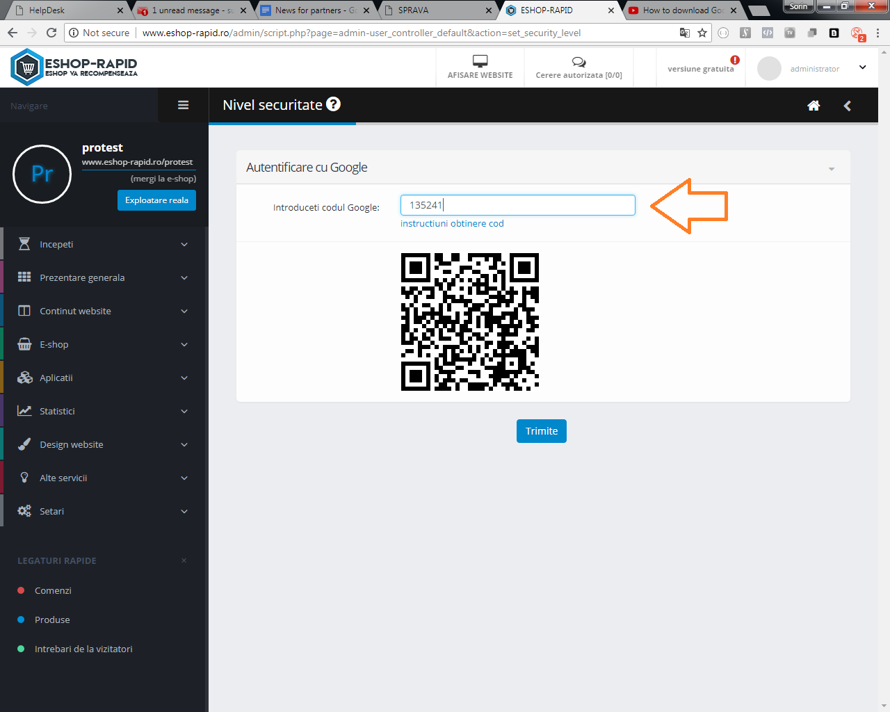This screenshot has width=890, height=712.
Task: Click the browser address bar URL
Action: coord(362,33)
